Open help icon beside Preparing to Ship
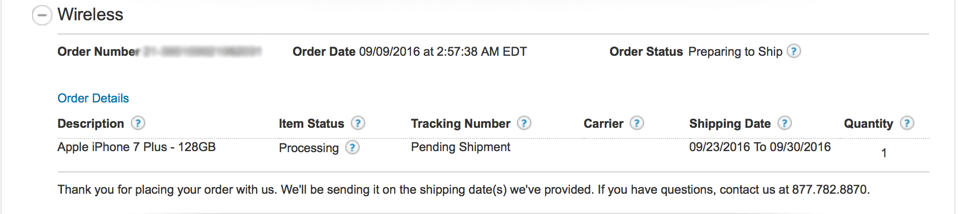The width and height of the screenshot is (958, 214). [x=794, y=51]
